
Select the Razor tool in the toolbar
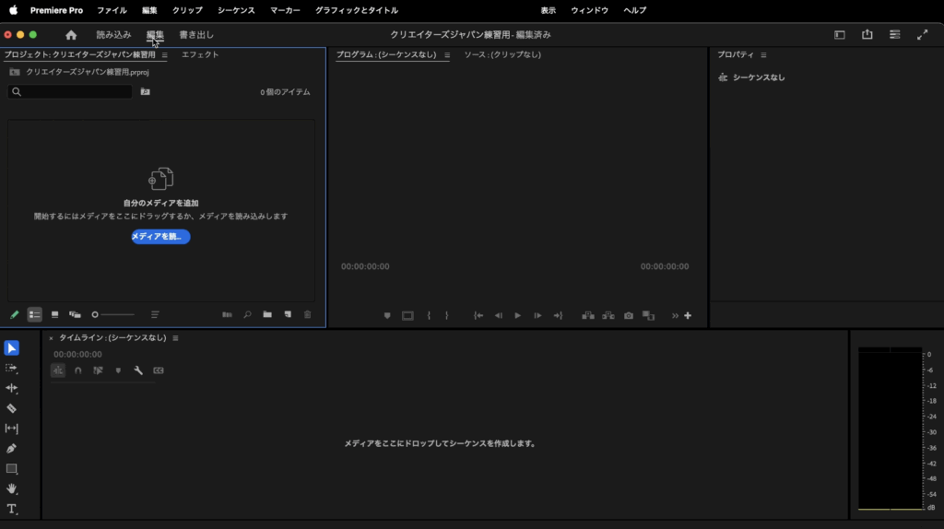pyautogui.click(x=12, y=408)
